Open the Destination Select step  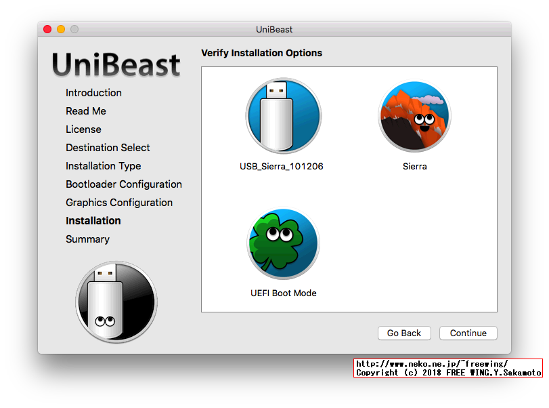[108, 147]
